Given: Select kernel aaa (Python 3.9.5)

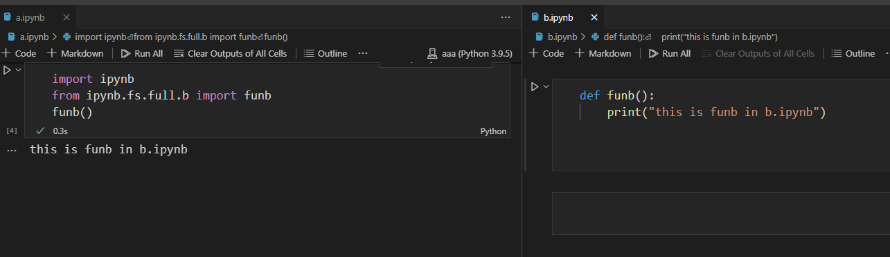Looking at the screenshot, I should click(x=470, y=53).
